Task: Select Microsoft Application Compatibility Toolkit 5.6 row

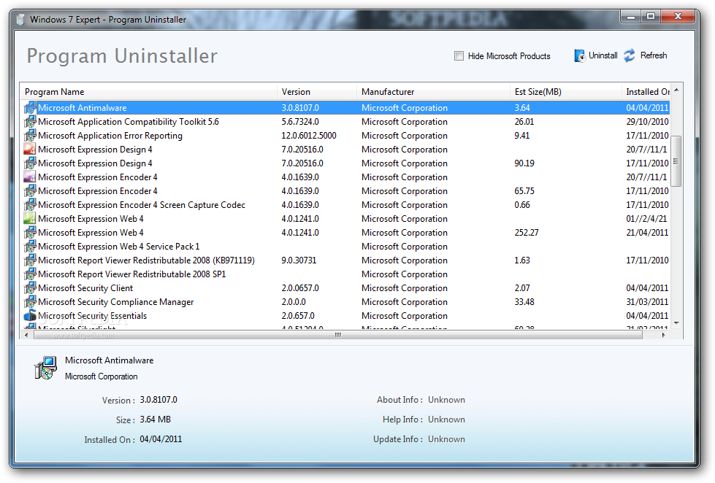Action: [x=346, y=122]
